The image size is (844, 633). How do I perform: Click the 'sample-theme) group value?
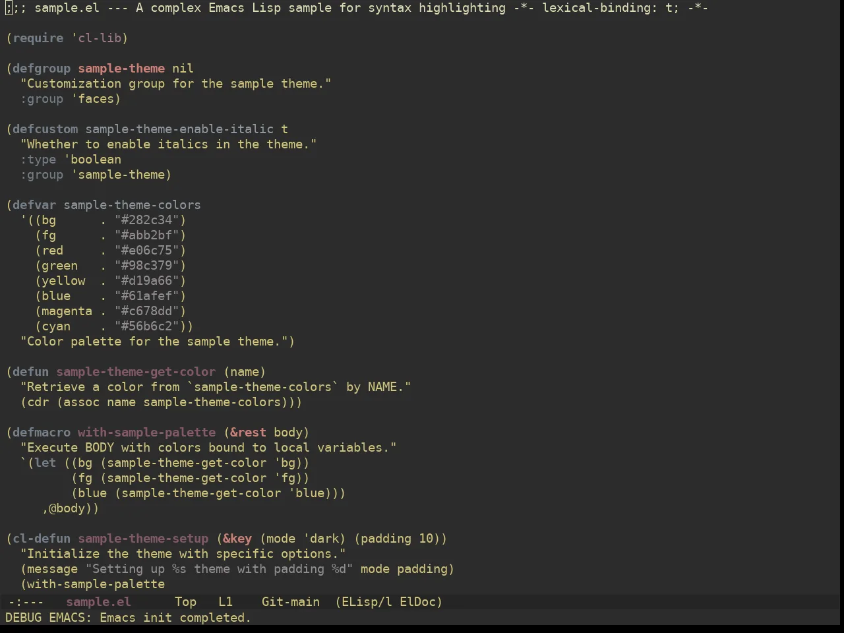pos(121,175)
